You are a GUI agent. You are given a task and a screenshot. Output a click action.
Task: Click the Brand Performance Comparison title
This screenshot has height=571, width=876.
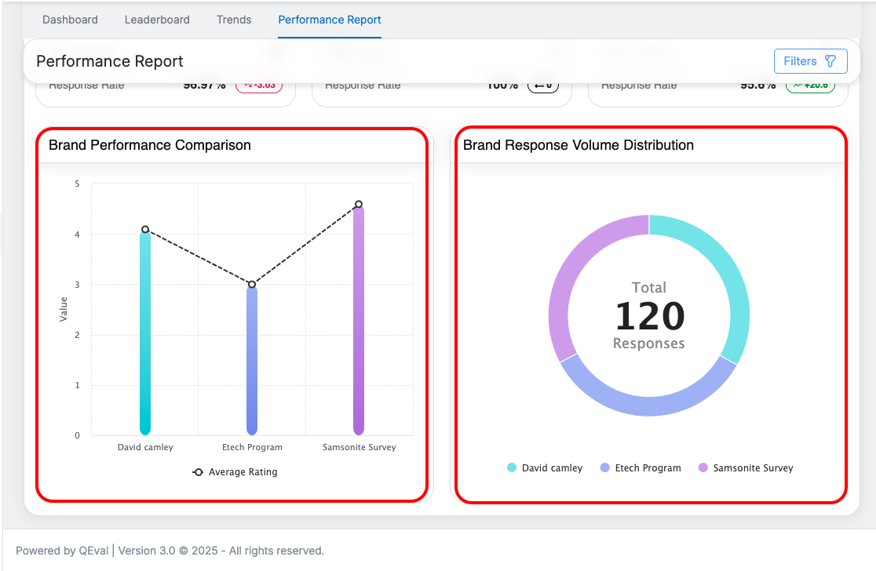pos(150,145)
